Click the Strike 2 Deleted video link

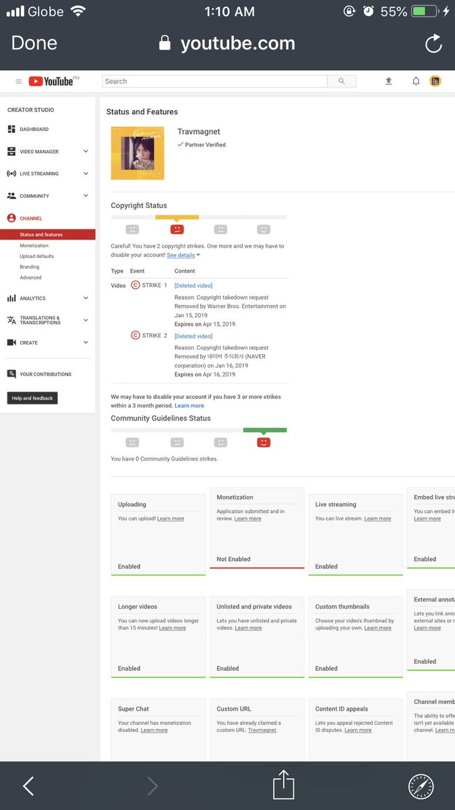pos(193,336)
